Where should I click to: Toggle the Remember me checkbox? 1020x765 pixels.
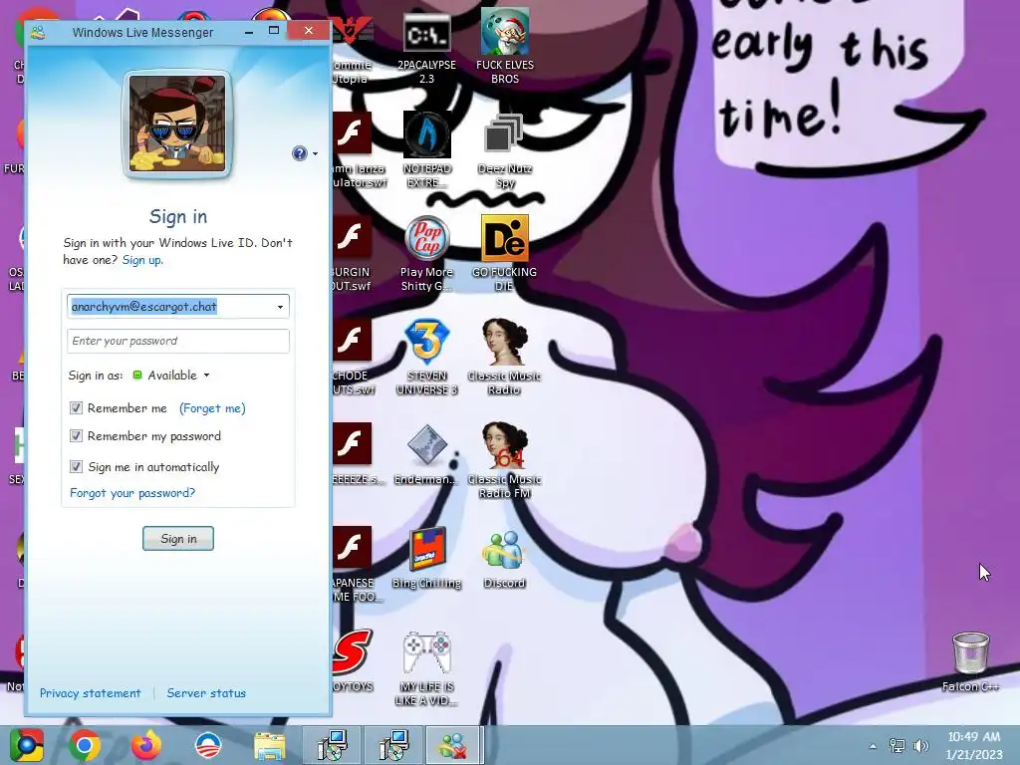[76, 407]
